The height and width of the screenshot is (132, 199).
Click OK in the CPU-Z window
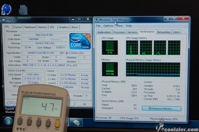pyautogui.click(x=84, y=104)
